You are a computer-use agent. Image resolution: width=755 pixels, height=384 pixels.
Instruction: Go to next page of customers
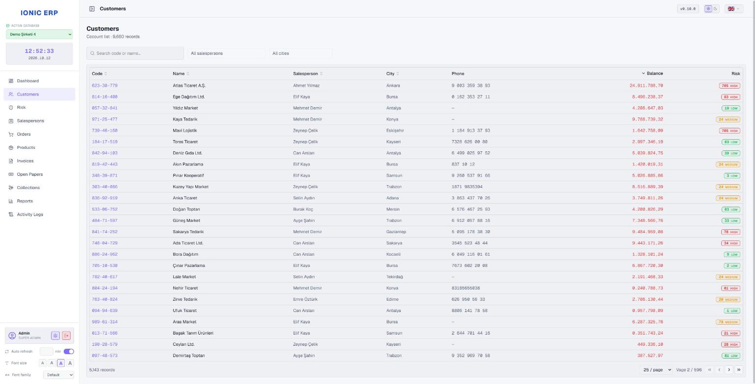pyautogui.click(x=729, y=370)
